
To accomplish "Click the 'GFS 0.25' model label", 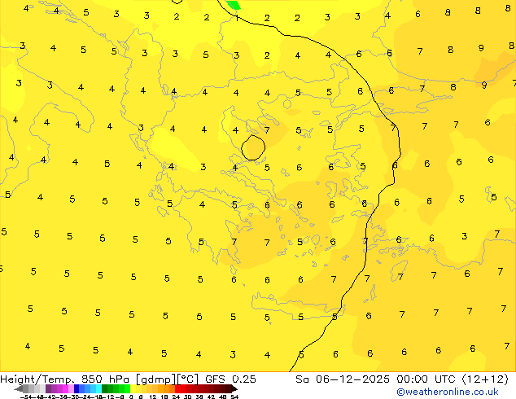I will click(230, 379).
